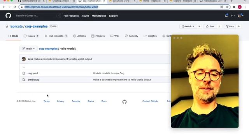Viewport: 249px width, 140px height.
Task: Open Issues in top navigation
Action: pos(85,16)
